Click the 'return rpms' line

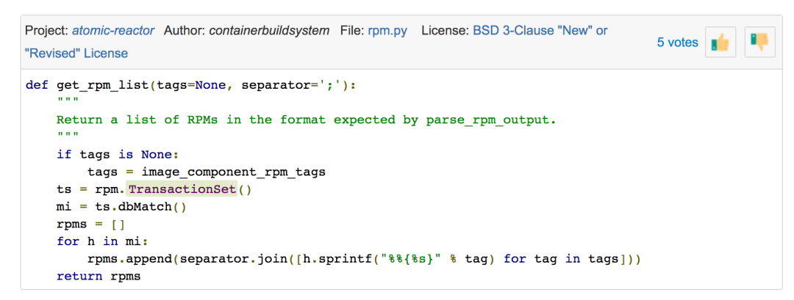click(x=99, y=277)
